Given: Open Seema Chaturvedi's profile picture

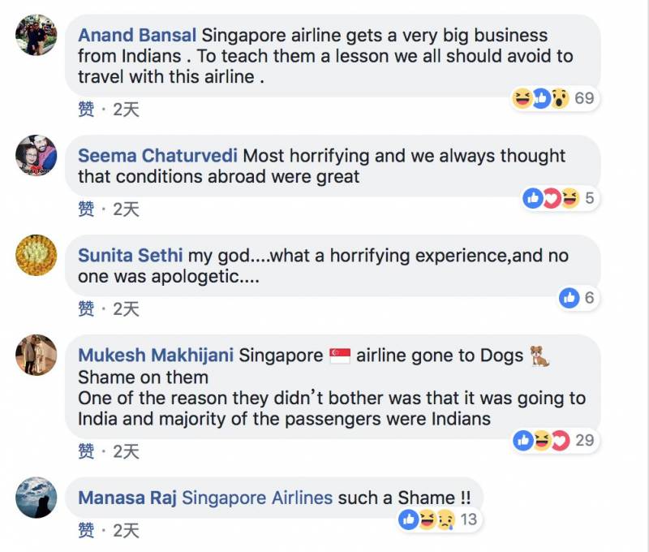Looking at the screenshot, I should pyautogui.click(x=37, y=155).
